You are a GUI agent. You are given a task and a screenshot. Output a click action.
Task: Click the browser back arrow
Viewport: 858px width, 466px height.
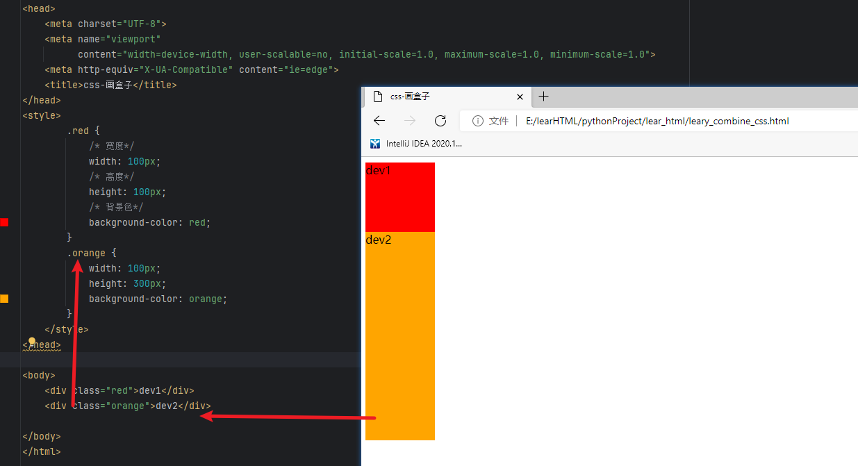click(x=379, y=121)
